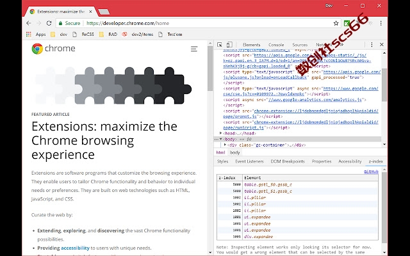This screenshot has height=256, width=410.
Task: Click the Secure lock site info
Action: tap(69, 23)
